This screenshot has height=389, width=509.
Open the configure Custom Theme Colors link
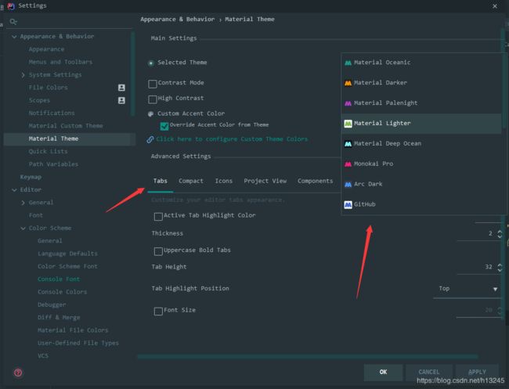pos(232,139)
